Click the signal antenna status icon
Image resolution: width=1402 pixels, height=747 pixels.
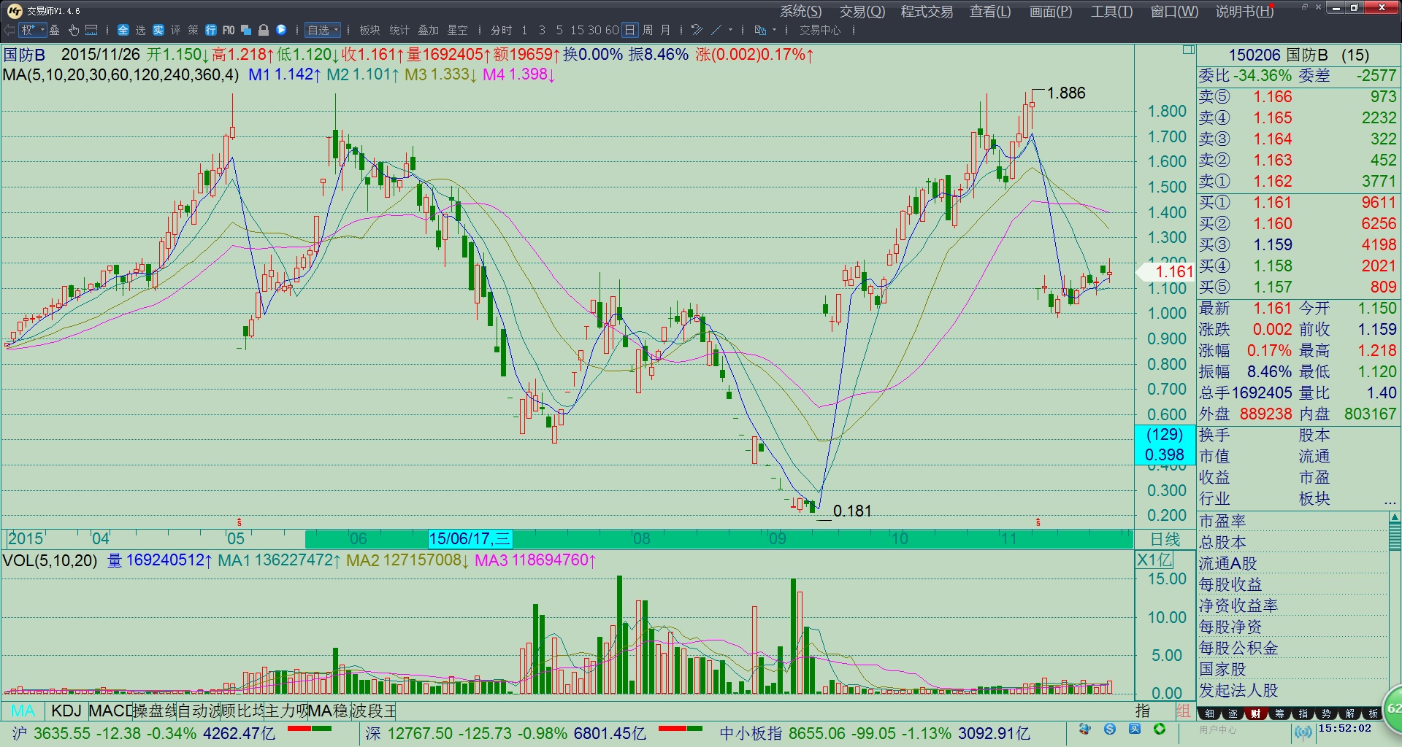coord(1303,732)
